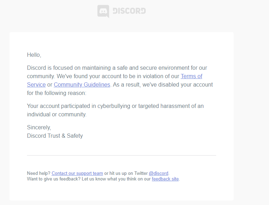Click "individual or community." text line

[x=56, y=114]
